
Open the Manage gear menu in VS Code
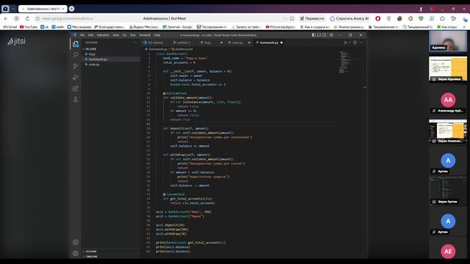(75, 253)
